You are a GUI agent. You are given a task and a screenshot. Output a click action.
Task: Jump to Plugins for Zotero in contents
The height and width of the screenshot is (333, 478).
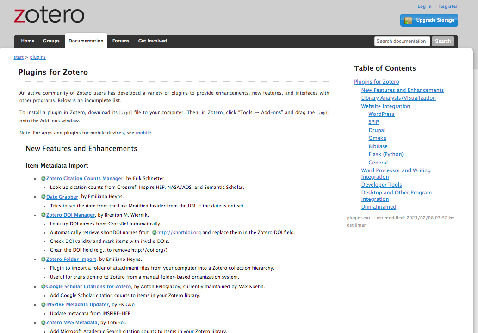pos(377,82)
